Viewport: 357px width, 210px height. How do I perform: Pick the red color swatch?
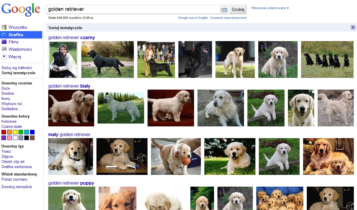pyautogui.click(x=4, y=132)
